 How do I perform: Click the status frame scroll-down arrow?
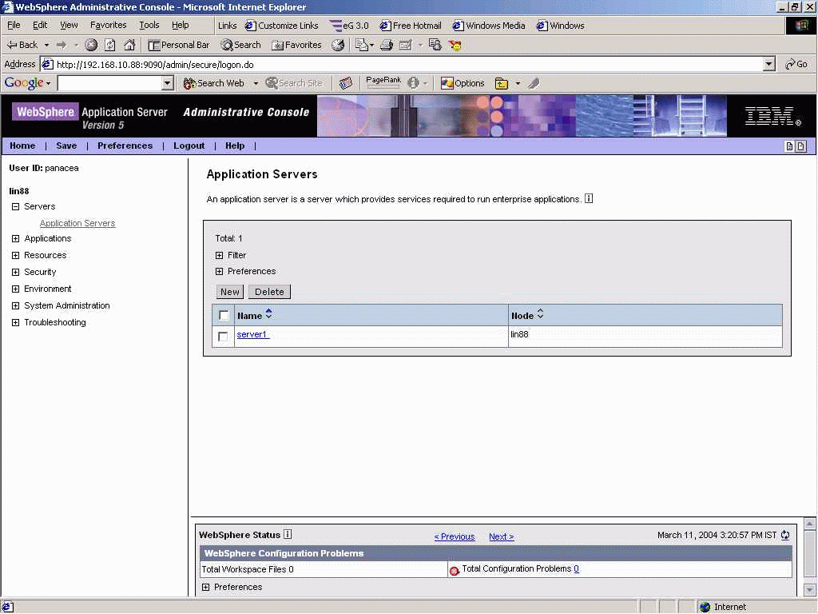810,590
